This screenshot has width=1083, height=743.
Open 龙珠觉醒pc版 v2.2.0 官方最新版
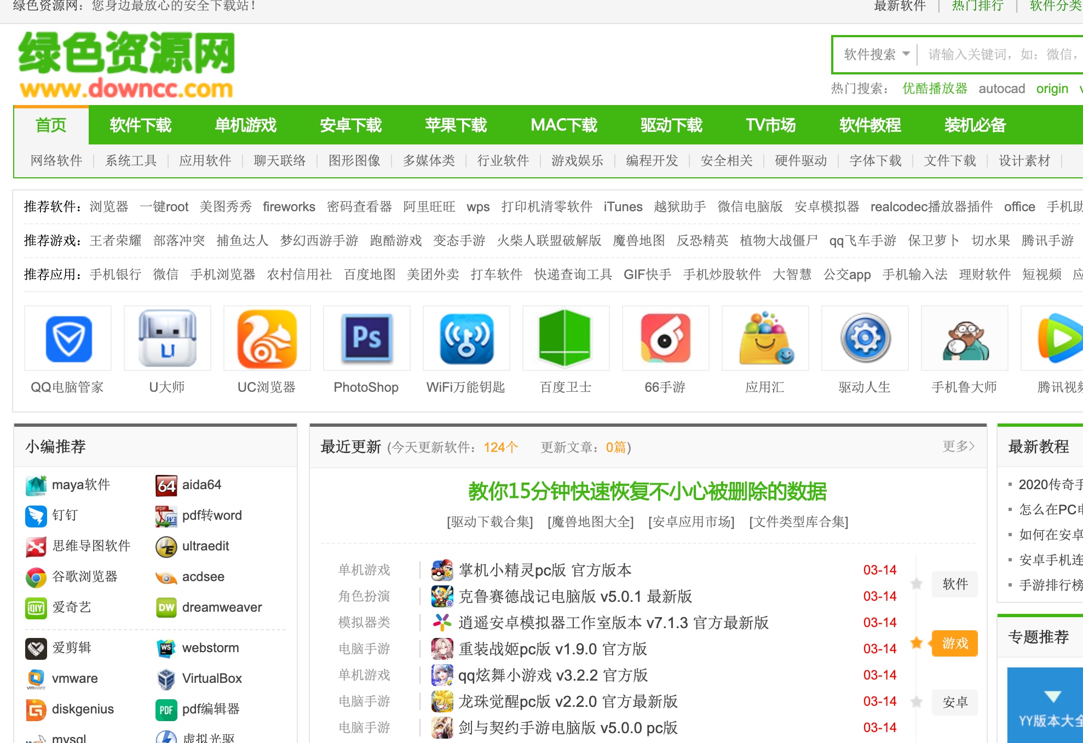point(568,701)
